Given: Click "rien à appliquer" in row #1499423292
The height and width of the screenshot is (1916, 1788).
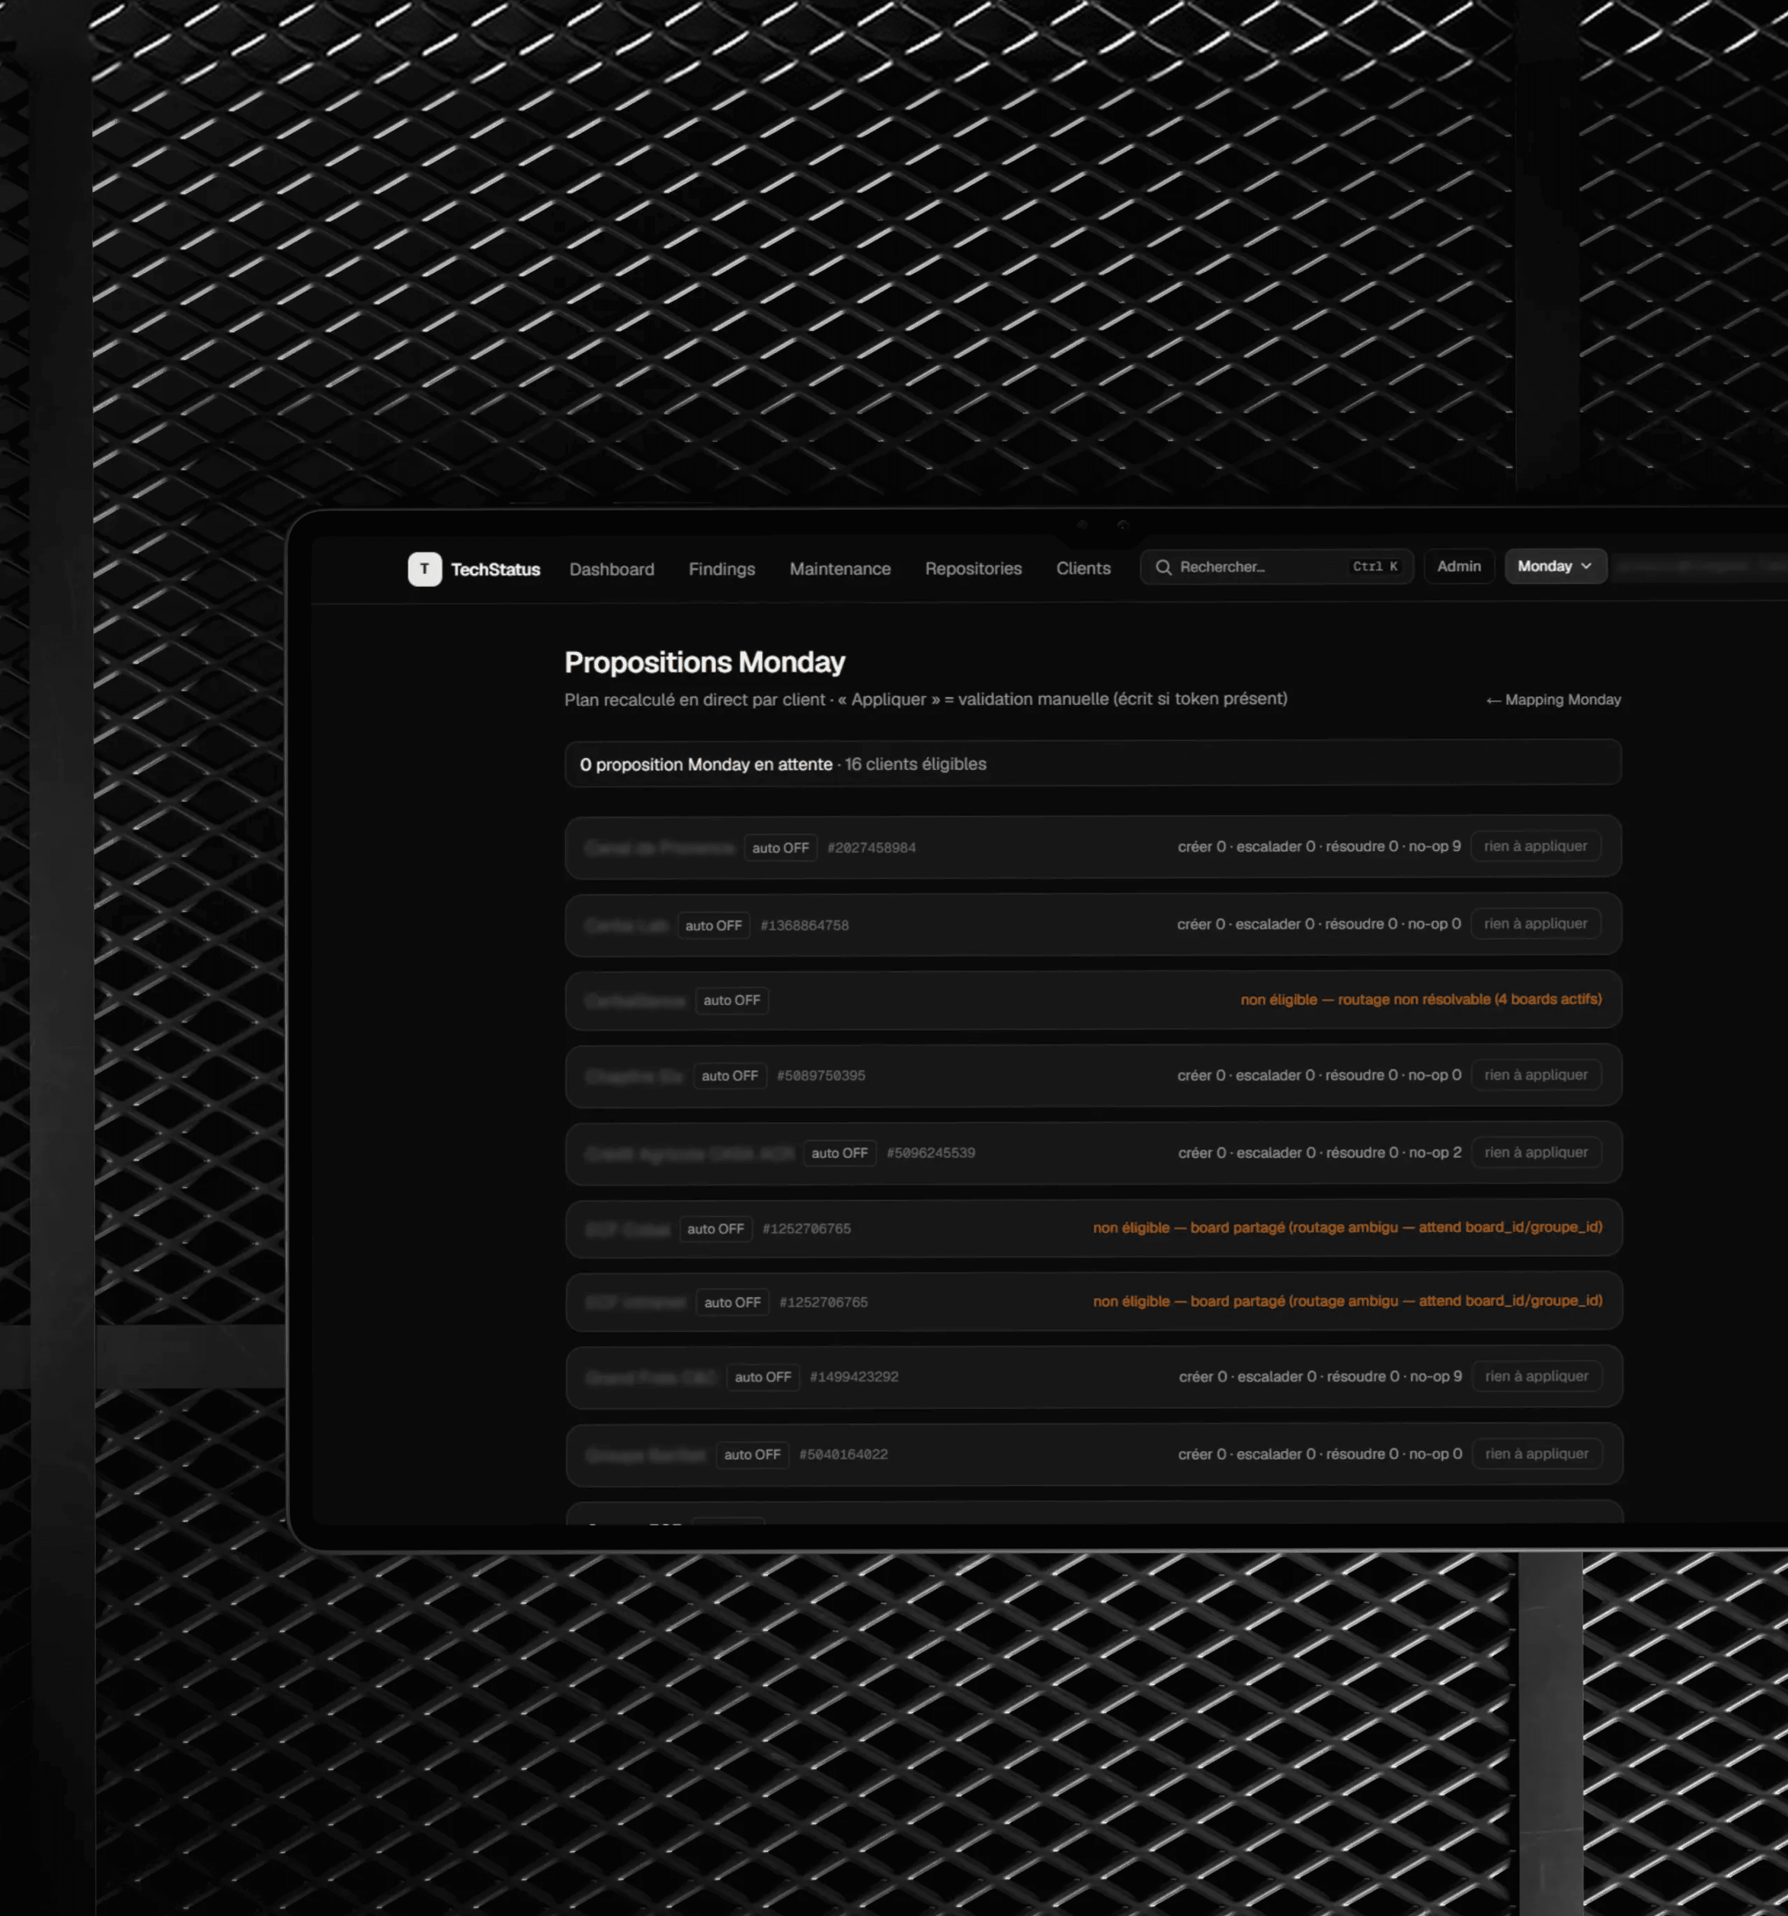Looking at the screenshot, I should click(1537, 1375).
